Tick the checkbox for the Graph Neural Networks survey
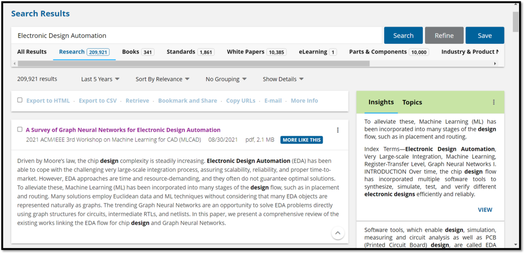Viewport: 525px width, 254px height. pyautogui.click(x=20, y=130)
